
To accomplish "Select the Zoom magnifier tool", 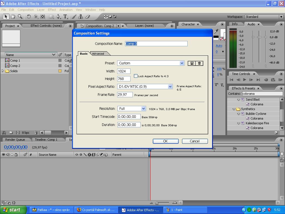I will point(20,17).
